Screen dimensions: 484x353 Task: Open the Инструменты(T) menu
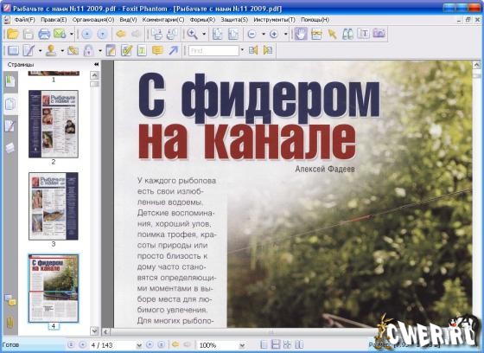click(x=274, y=20)
